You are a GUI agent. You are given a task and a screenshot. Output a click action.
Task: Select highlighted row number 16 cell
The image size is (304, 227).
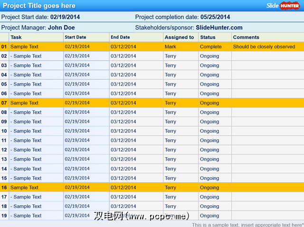pyautogui.click(x=4, y=188)
